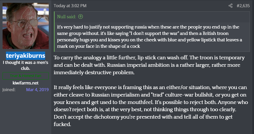Open teriyakiburns' avatar image
The image size is (254, 134).
coord(25,26)
